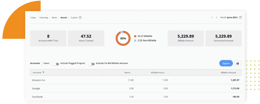Image resolution: width=260 pixels, height=104 pixels.
Task: Click the 93% billable donut chart
Action: click(123, 38)
